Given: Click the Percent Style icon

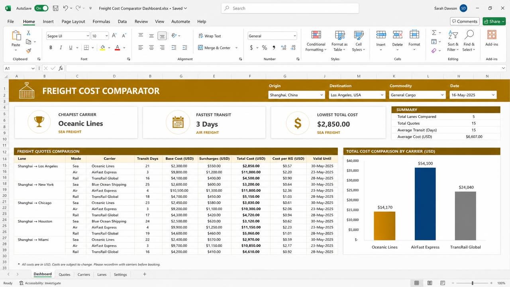Looking at the screenshot, I should click(x=264, y=47).
